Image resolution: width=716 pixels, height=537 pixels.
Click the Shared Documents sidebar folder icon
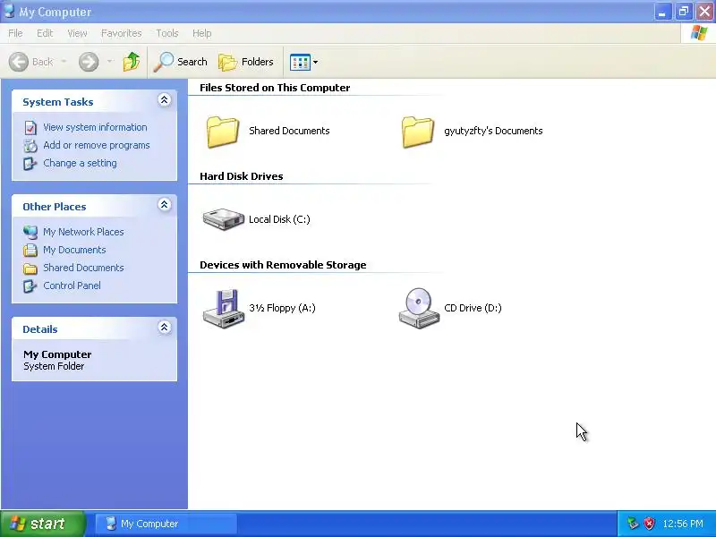tap(30, 268)
